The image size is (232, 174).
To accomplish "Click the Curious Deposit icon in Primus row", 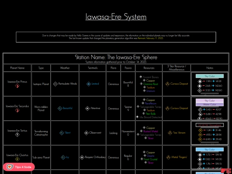I will click(168, 84).
